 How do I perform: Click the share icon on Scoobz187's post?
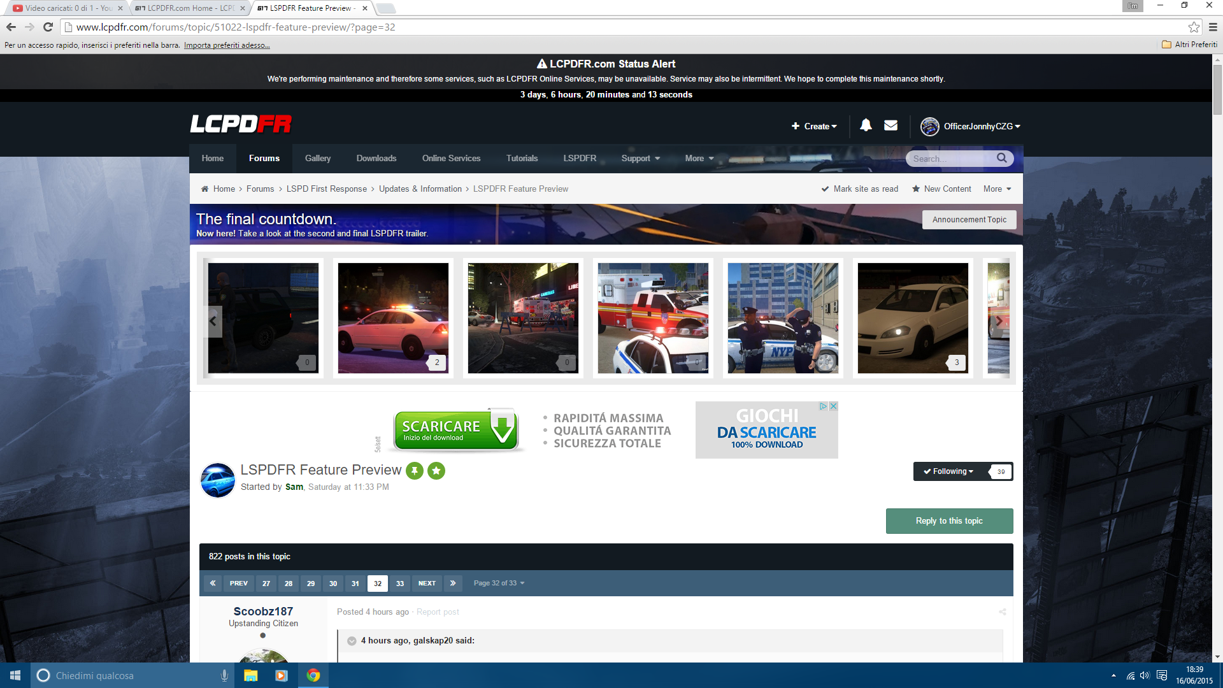click(x=1002, y=612)
